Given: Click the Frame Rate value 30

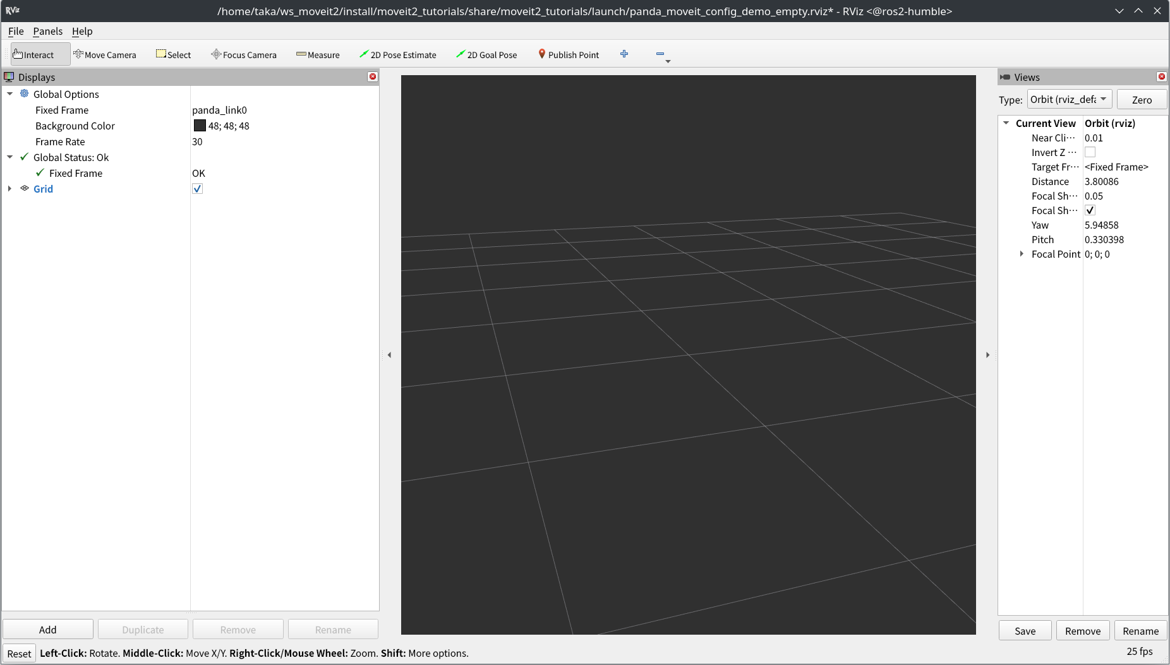Looking at the screenshot, I should point(197,141).
